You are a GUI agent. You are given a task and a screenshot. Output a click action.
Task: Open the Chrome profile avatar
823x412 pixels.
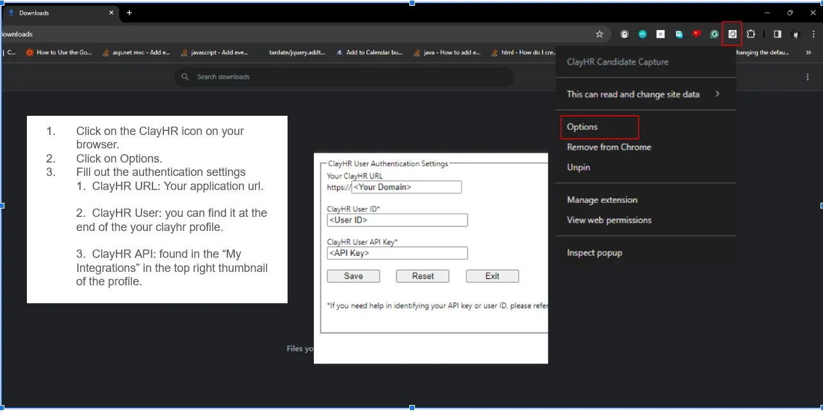point(796,34)
